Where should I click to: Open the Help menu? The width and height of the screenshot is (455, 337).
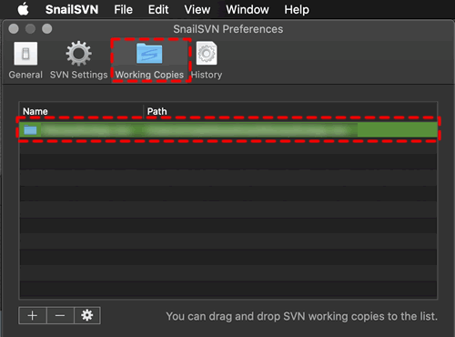pyautogui.click(x=297, y=9)
